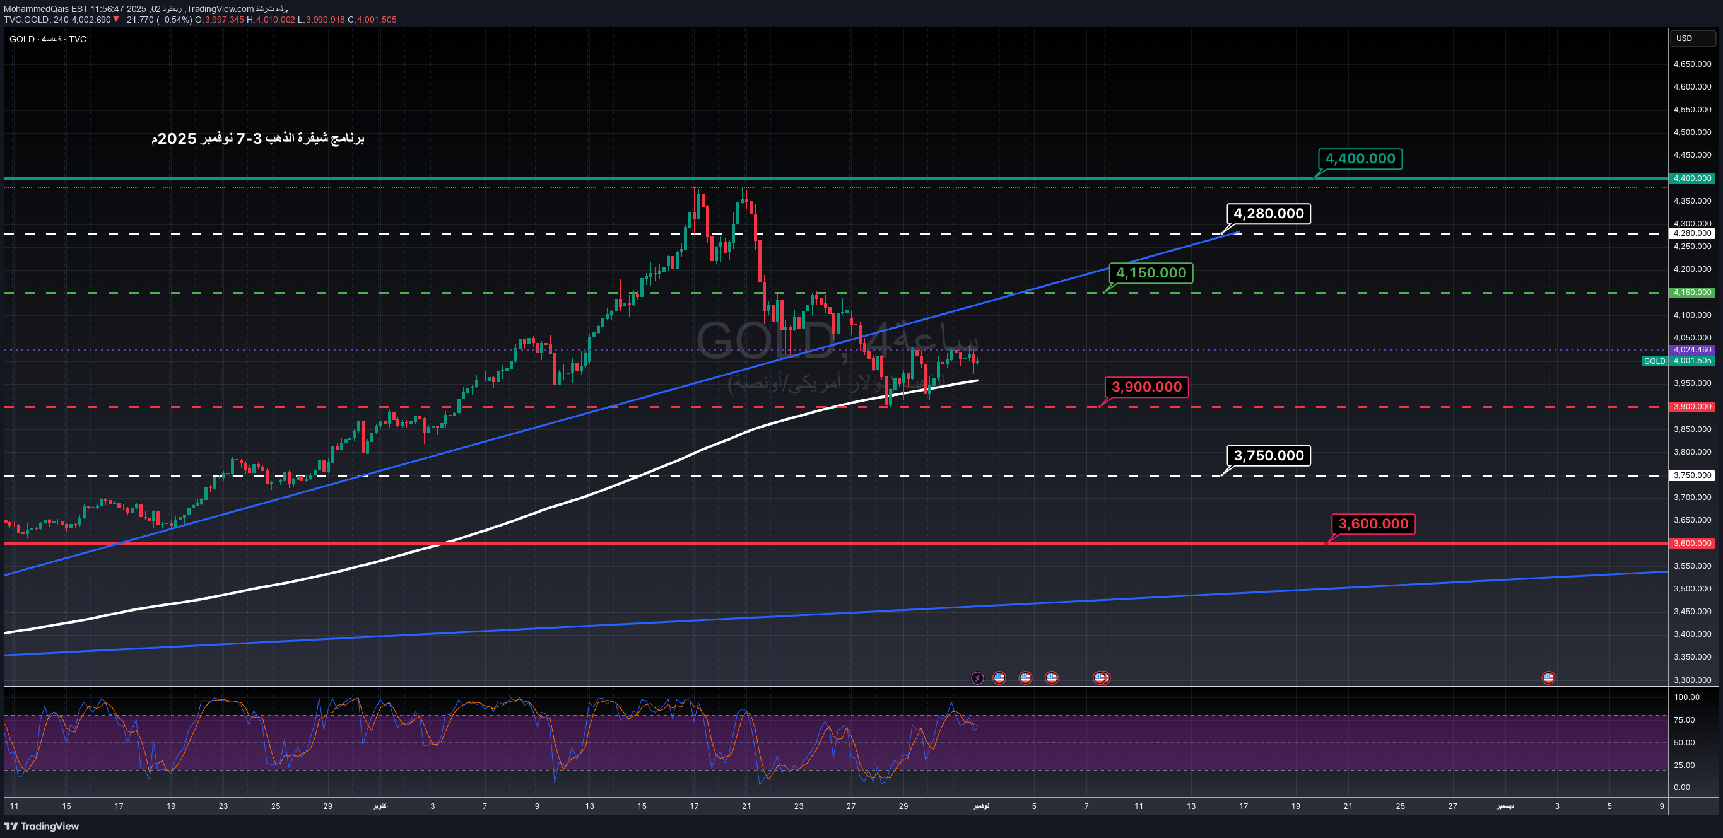Click the ديسمبر month label on the time axis
1723x838 pixels.
[x=1505, y=806]
